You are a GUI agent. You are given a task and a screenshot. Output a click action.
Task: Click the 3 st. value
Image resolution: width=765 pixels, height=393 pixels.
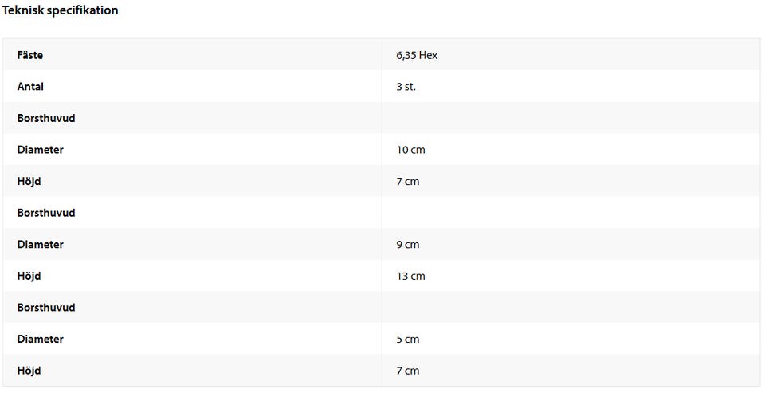(x=406, y=87)
